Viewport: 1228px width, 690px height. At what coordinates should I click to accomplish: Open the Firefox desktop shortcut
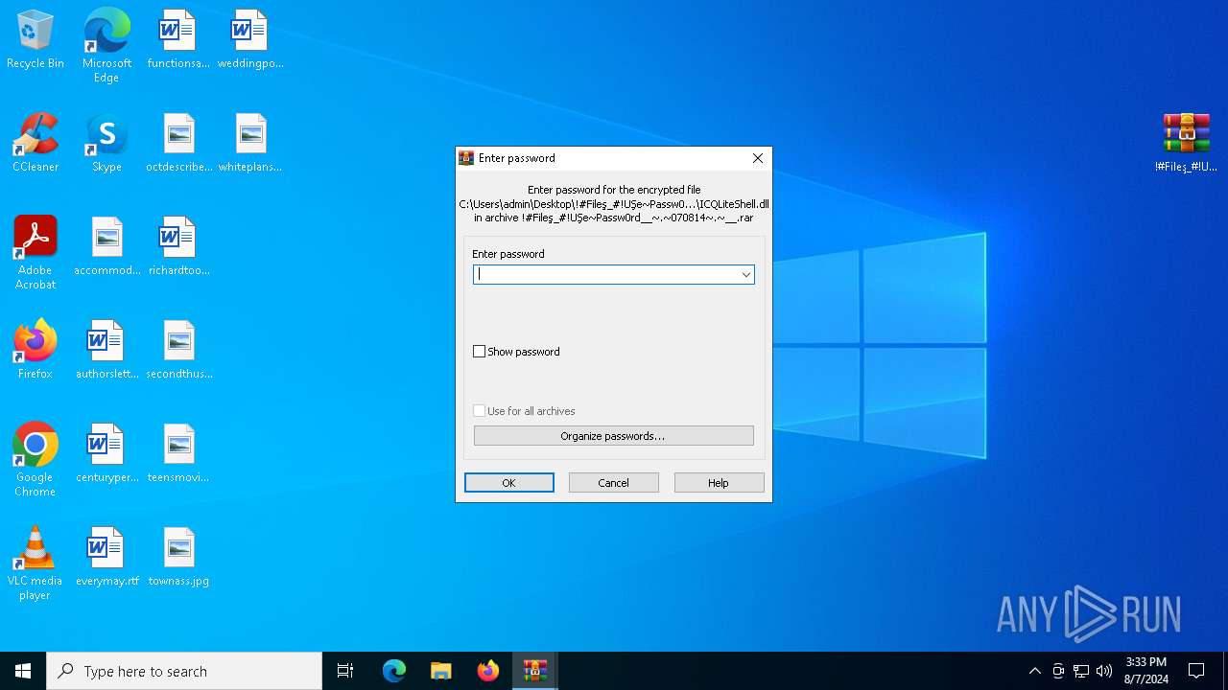[35, 351]
